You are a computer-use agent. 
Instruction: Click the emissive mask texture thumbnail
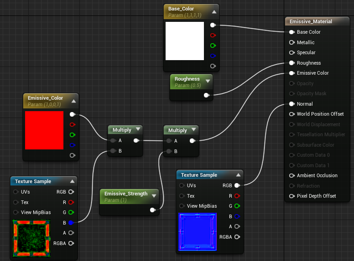point(31,239)
